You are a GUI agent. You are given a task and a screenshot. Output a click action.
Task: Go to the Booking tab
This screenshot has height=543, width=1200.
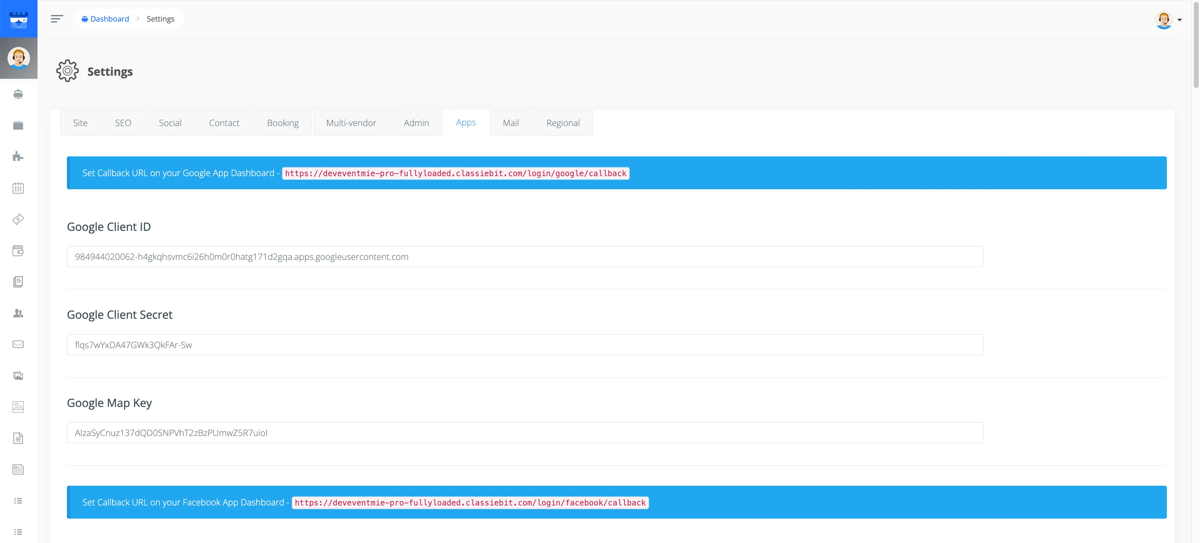click(283, 123)
